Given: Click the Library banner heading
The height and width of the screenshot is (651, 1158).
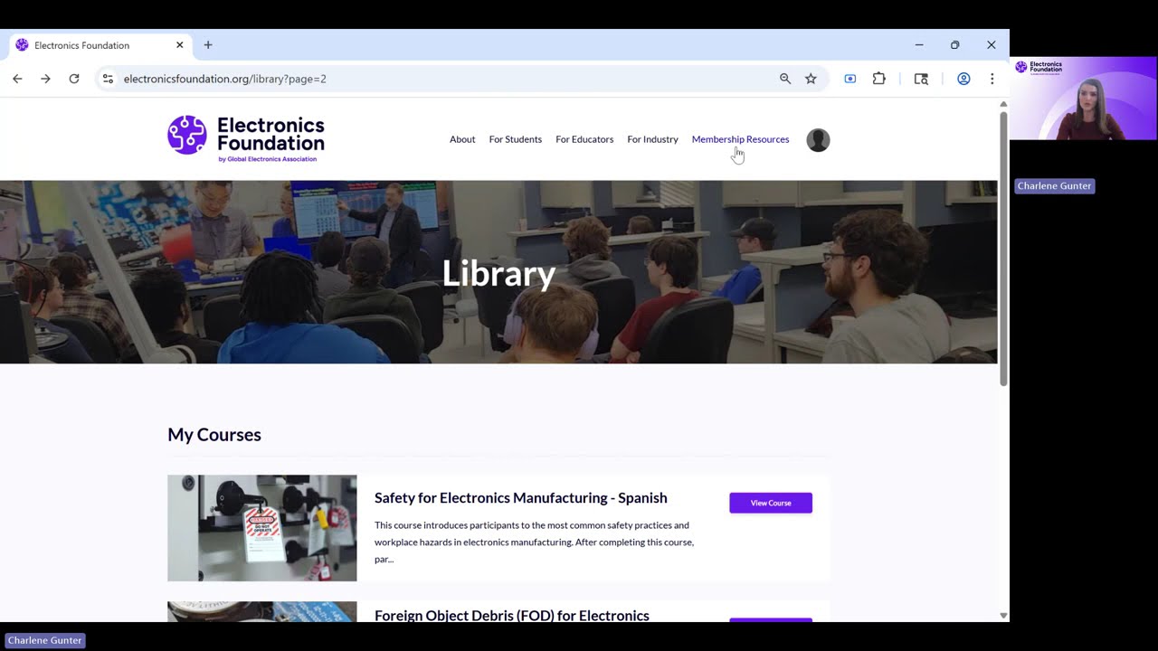Looking at the screenshot, I should [x=498, y=274].
